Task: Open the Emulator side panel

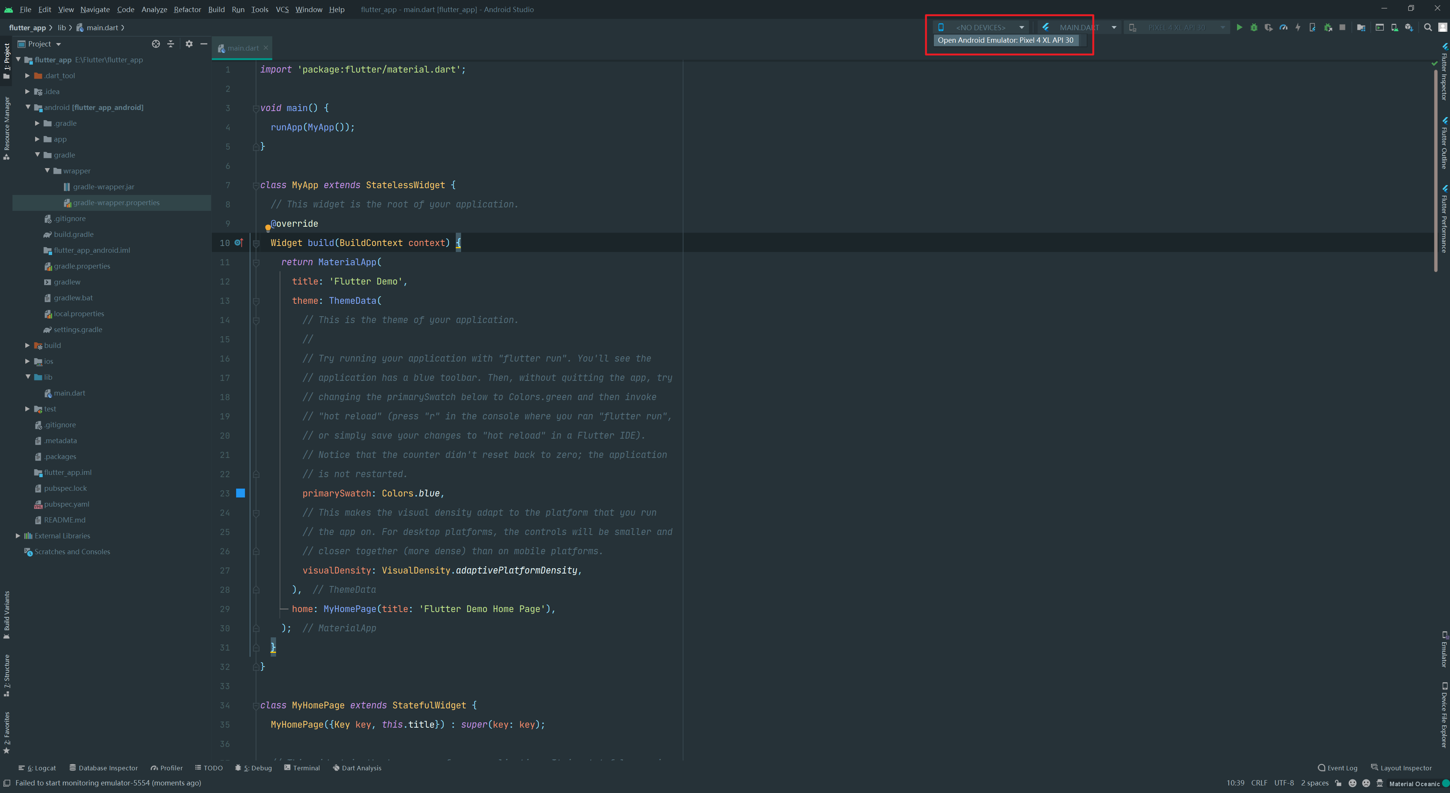Action: click(x=1444, y=649)
